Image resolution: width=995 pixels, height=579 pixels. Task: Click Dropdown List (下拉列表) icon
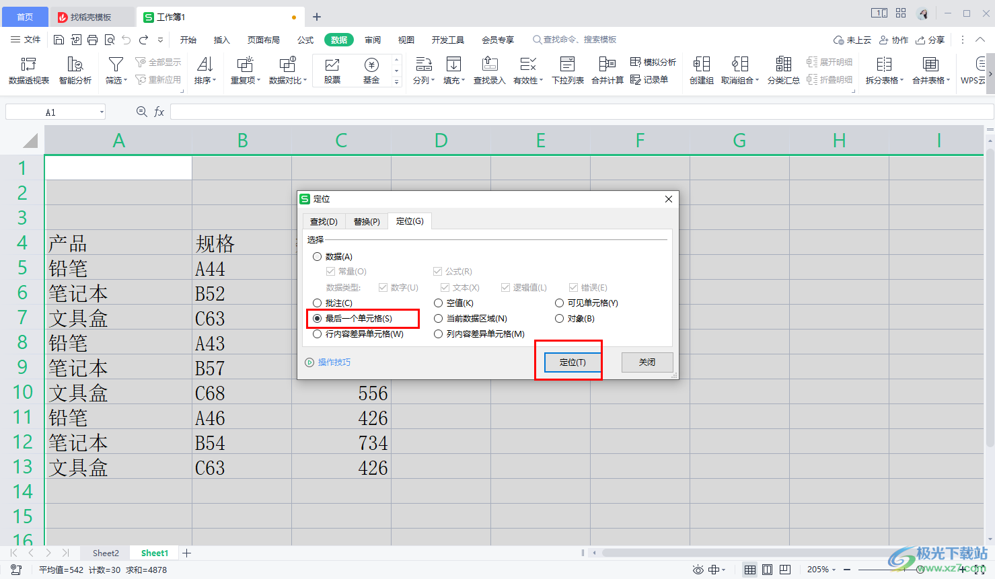pyautogui.click(x=568, y=65)
